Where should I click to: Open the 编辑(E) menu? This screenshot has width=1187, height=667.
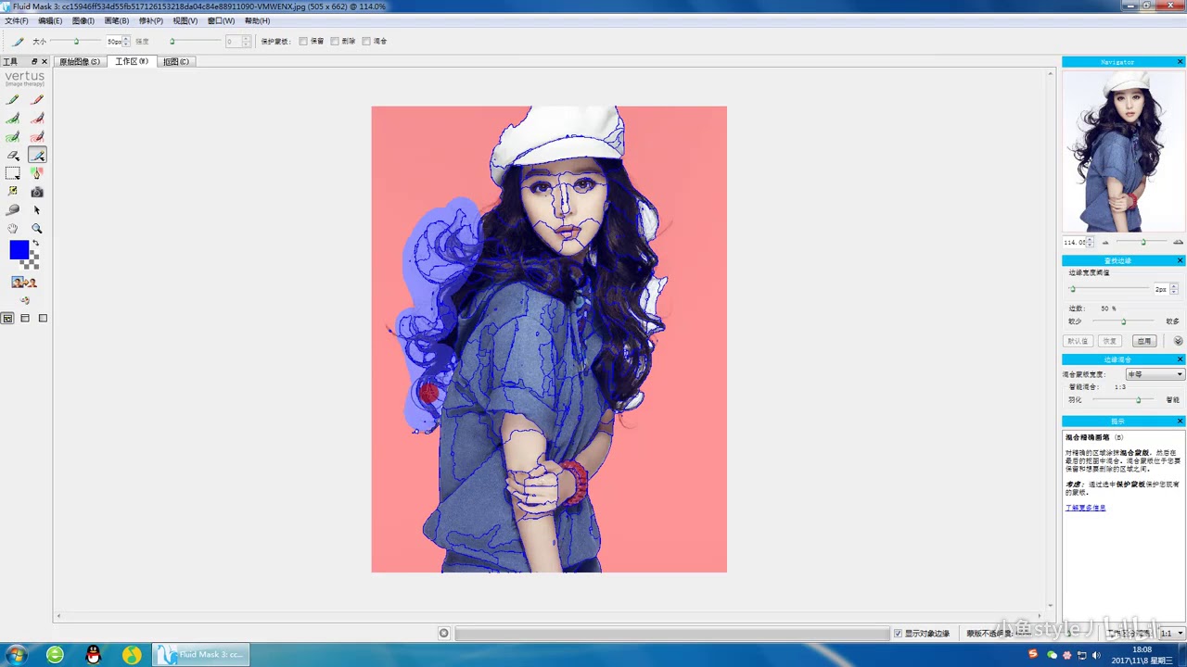[x=50, y=20]
